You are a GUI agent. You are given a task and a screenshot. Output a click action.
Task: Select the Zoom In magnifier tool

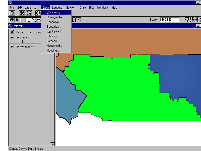34,20
